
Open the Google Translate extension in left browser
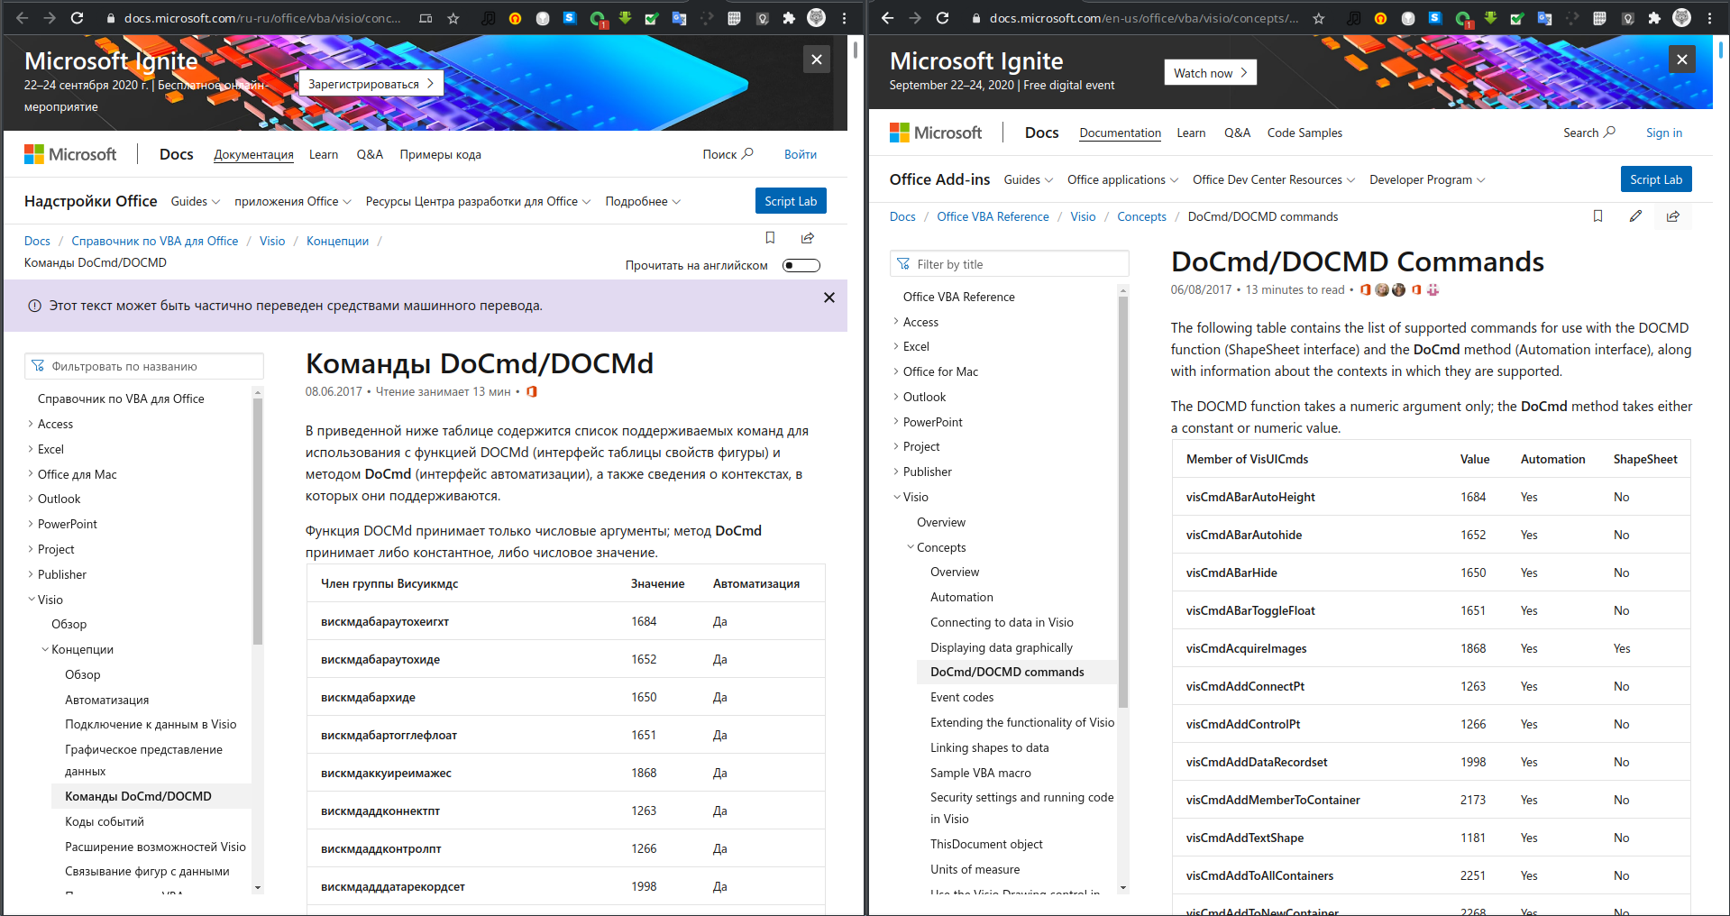click(x=679, y=18)
